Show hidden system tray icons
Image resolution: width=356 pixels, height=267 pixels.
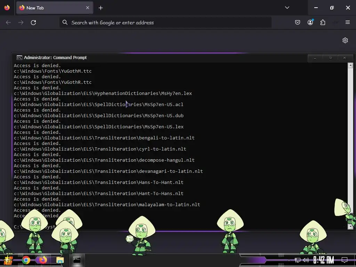289,260
